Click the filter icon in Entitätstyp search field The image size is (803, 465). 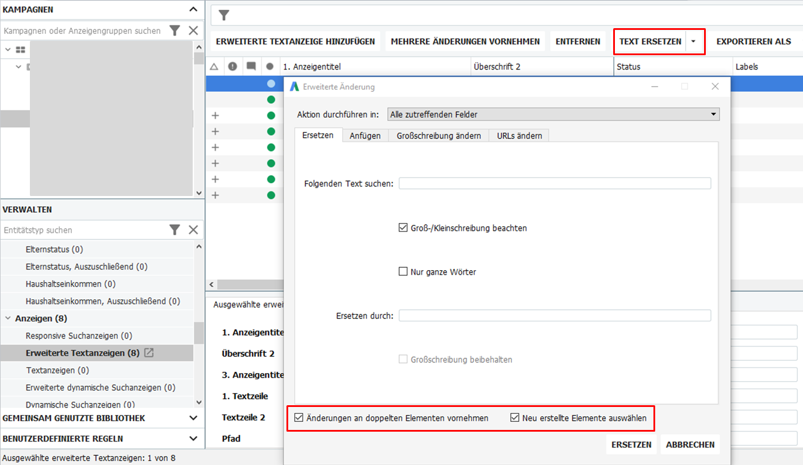[175, 229]
